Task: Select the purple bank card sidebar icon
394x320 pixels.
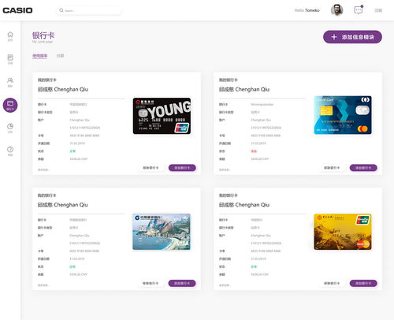Action: (10, 105)
